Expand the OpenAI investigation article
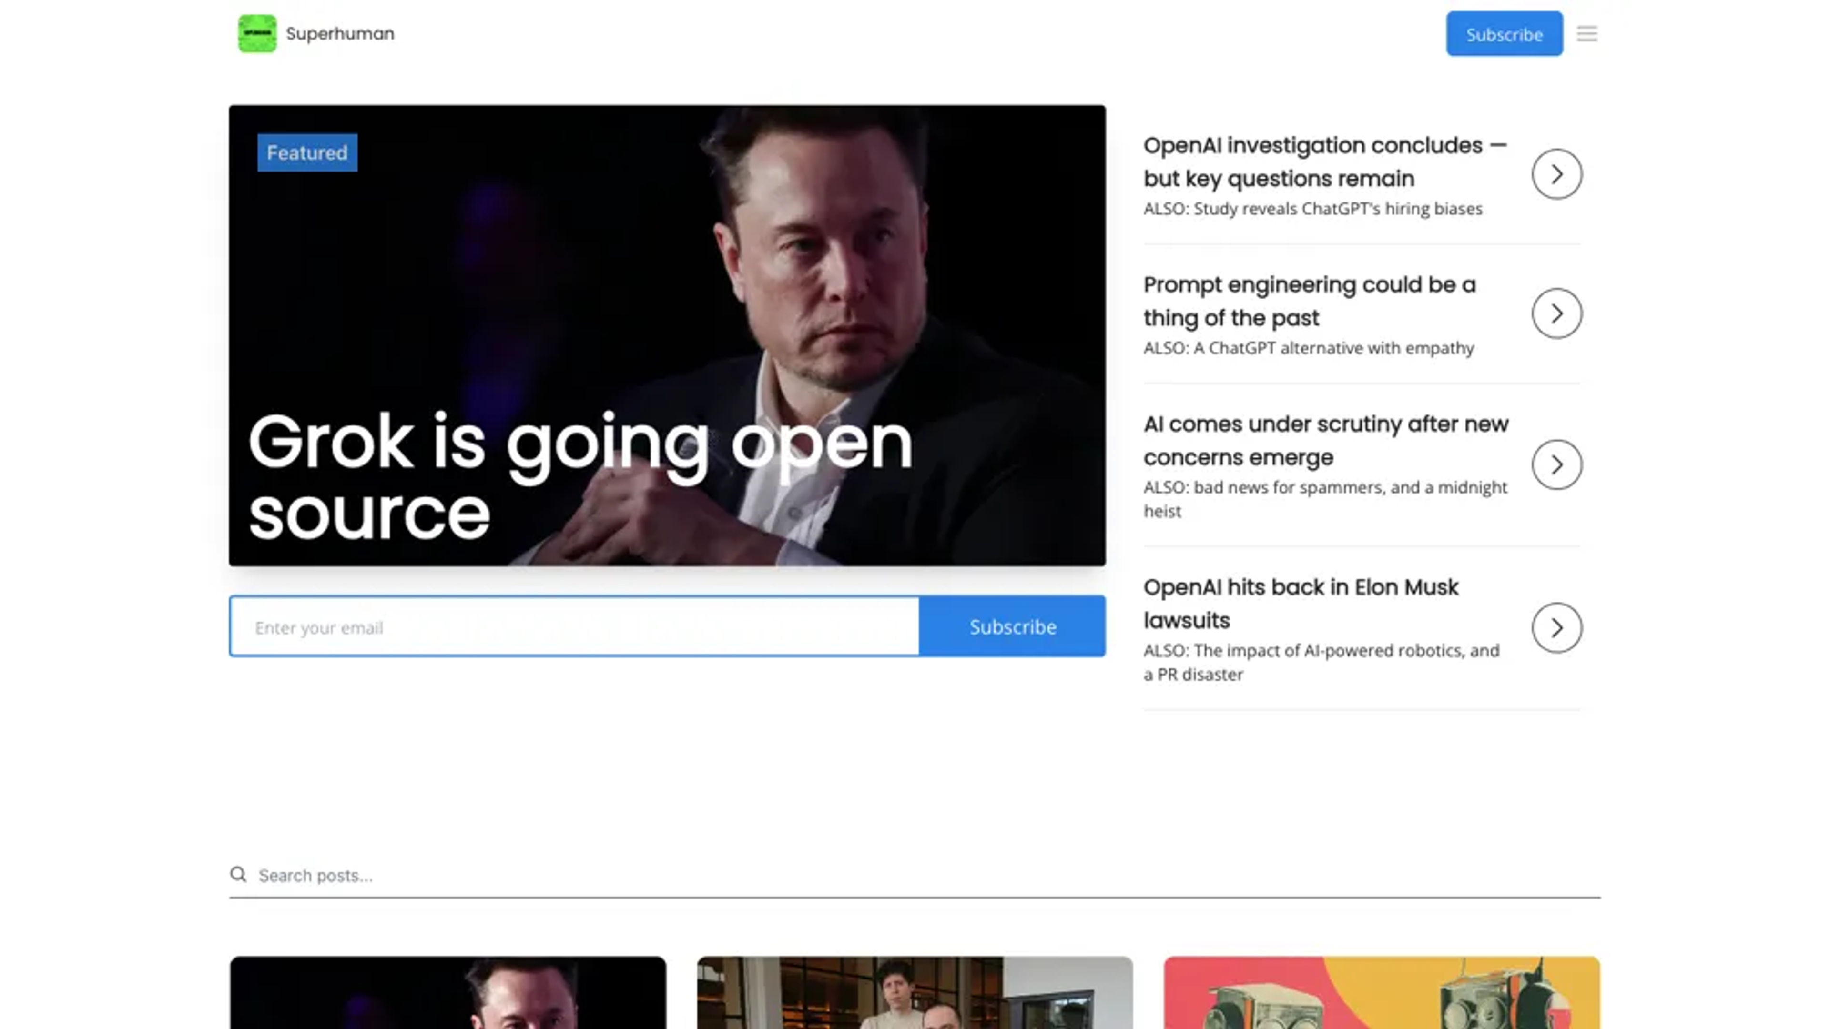Screen dimensions: 1830x1029 click(1556, 173)
